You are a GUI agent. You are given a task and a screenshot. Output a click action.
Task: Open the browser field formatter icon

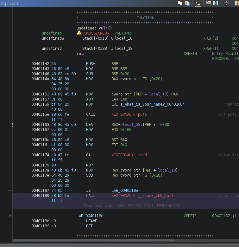(x=209, y=3)
